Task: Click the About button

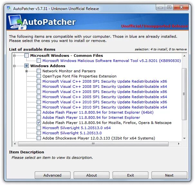Action: pyautogui.click(x=91, y=175)
